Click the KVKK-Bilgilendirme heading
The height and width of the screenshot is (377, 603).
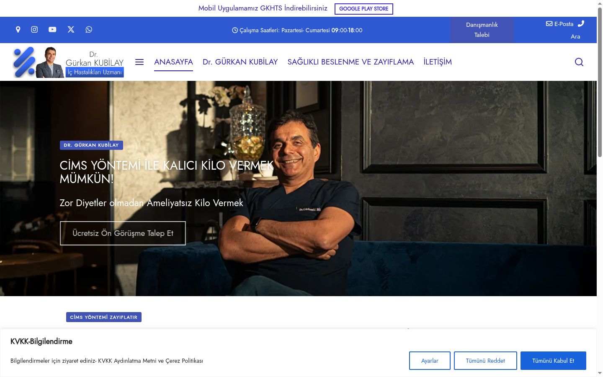[41, 341]
